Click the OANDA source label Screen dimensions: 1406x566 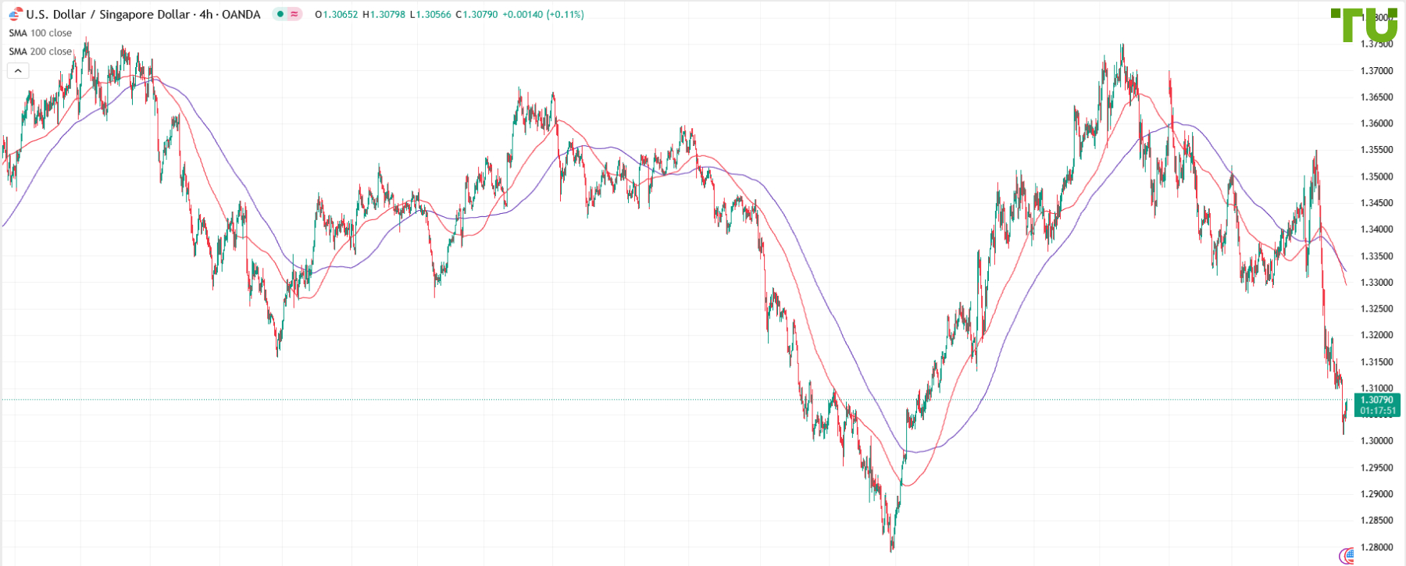coord(241,14)
